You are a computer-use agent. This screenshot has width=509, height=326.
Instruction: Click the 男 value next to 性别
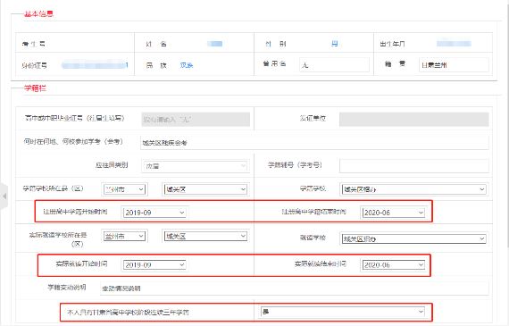click(334, 44)
